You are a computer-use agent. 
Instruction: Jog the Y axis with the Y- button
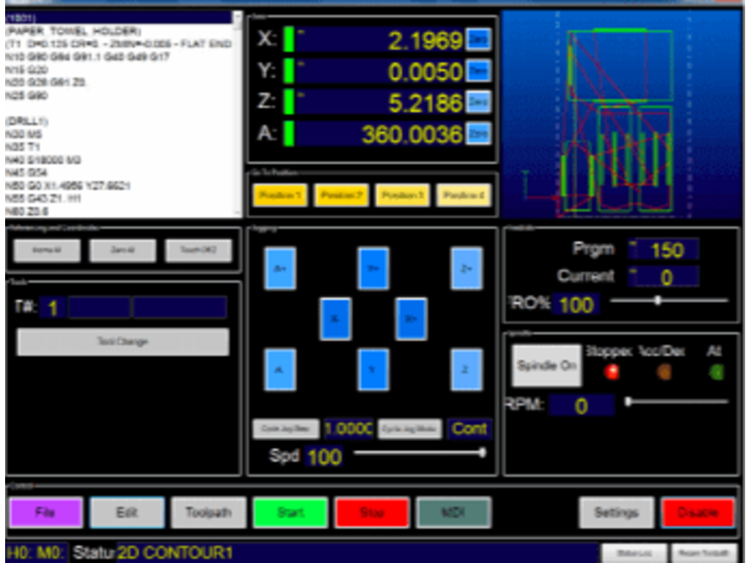coord(373,369)
